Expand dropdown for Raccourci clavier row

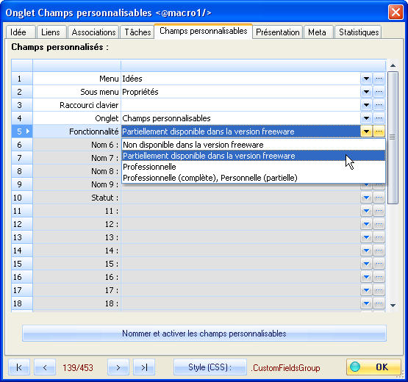(x=366, y=105)
